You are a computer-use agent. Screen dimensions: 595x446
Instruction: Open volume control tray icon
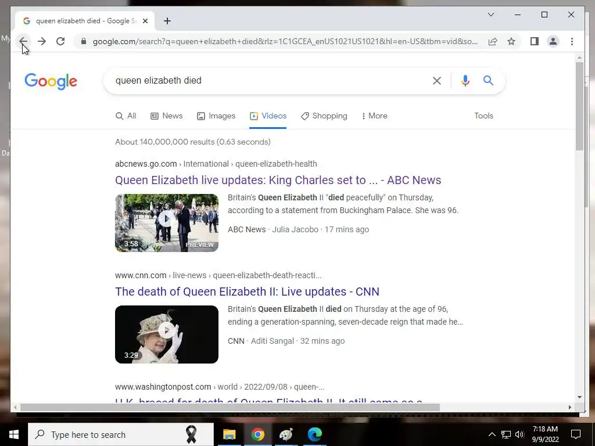(519, 434)
